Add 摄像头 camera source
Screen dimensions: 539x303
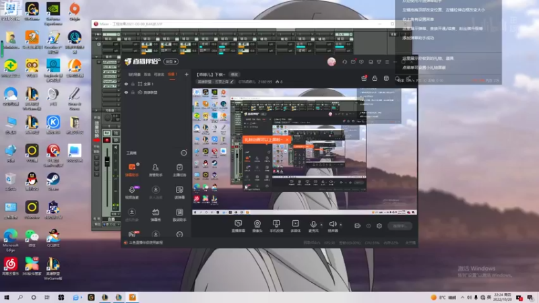pyautogui.click(x=257, y=226)
